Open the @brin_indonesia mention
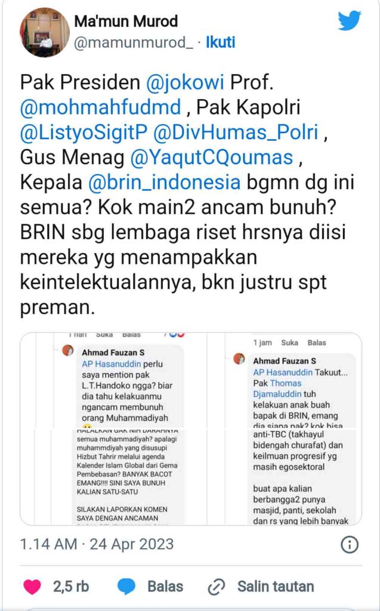This screenshot has height=611, width=380. 165,183
